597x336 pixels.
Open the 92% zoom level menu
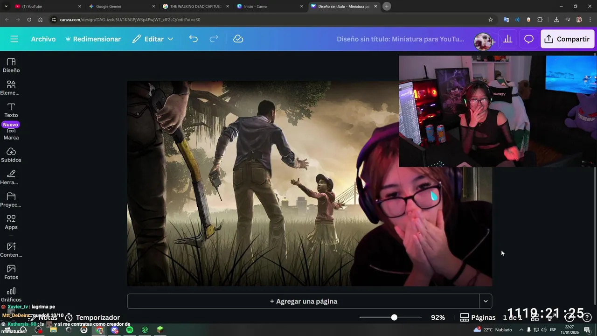click(438, 317)
